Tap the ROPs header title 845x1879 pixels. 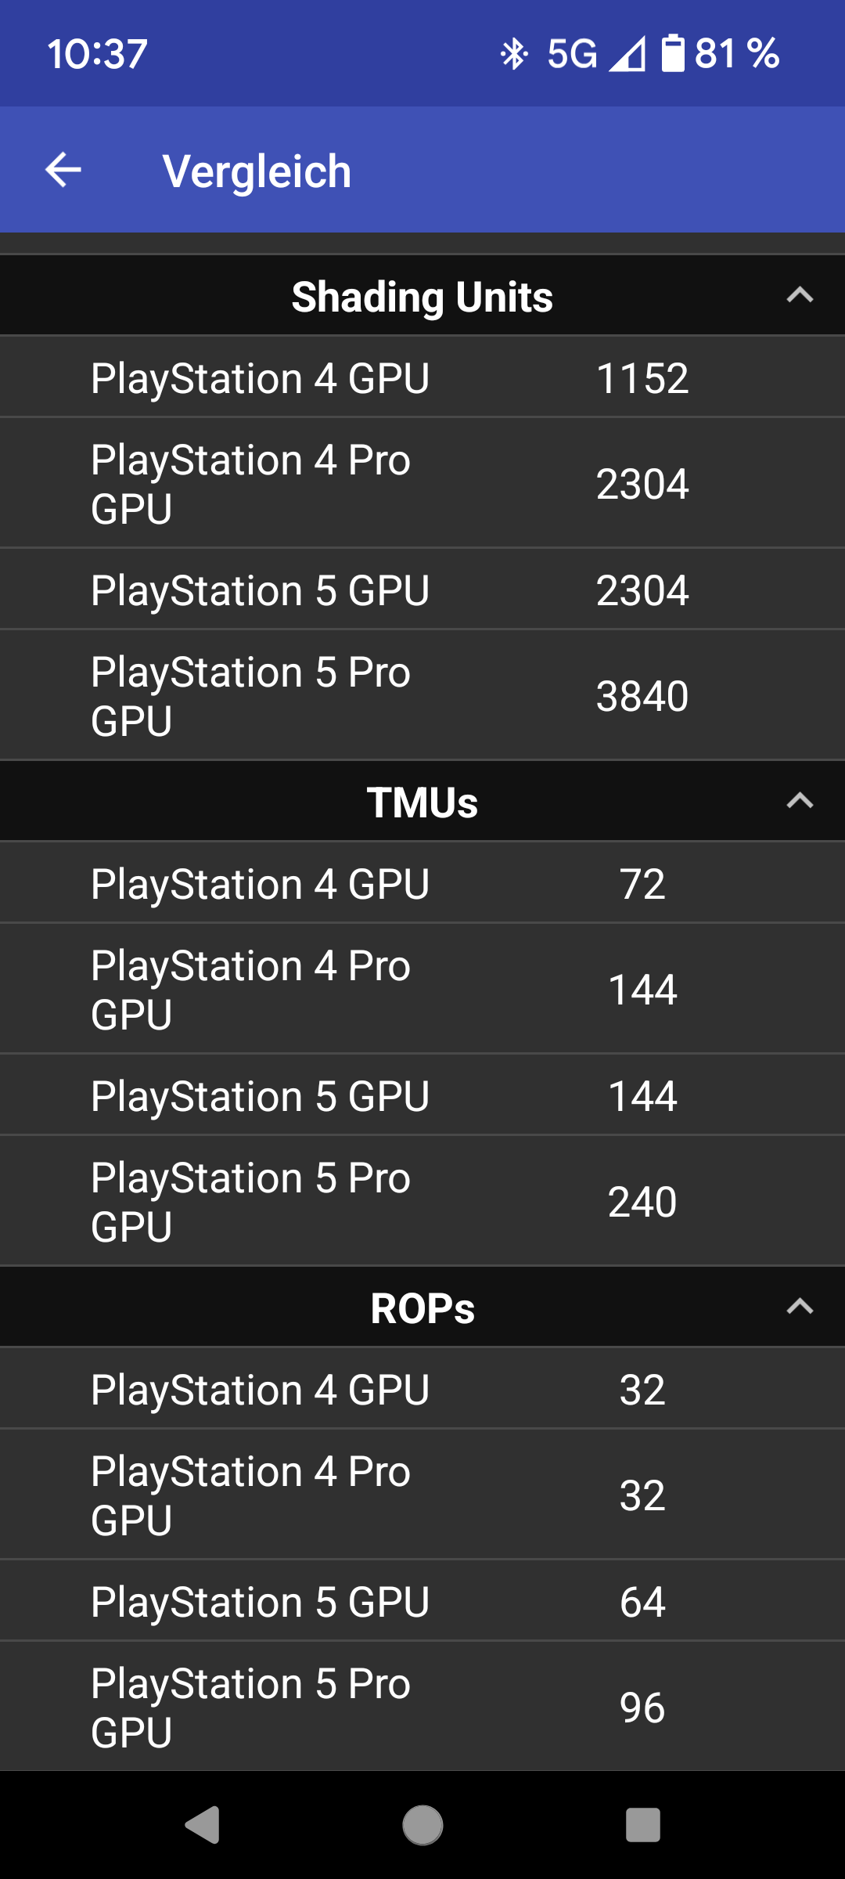point(422,1309)
